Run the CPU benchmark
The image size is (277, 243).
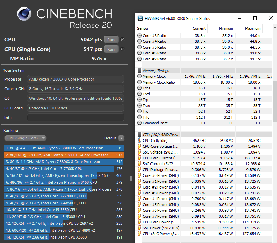pyautogui.click(x=111, y=40)
